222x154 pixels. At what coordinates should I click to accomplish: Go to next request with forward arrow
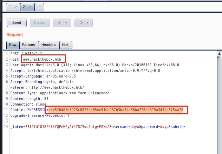pos(81,23)
